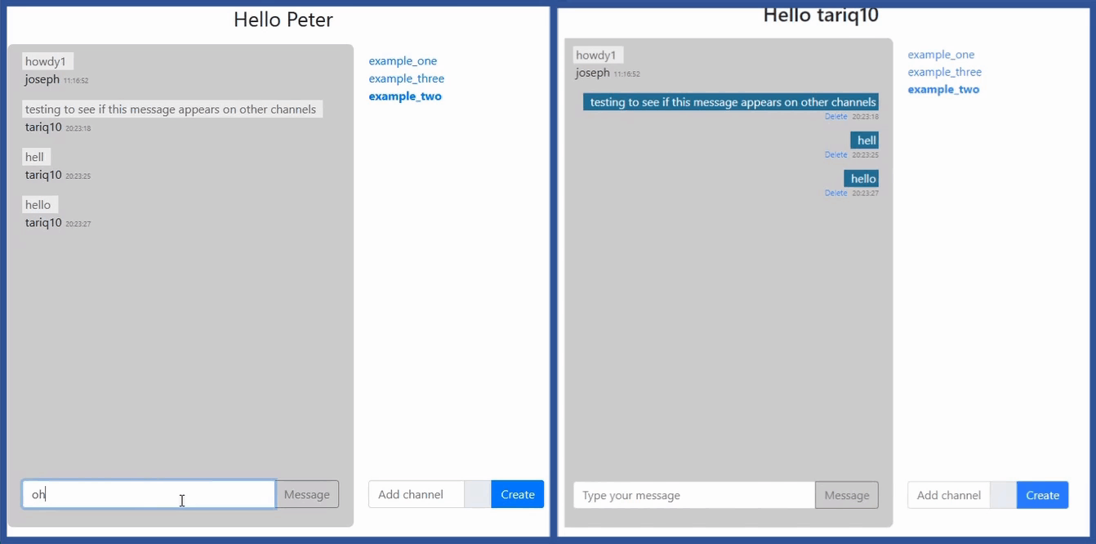Click Message button in tariq10's chat window

point(846,495)
